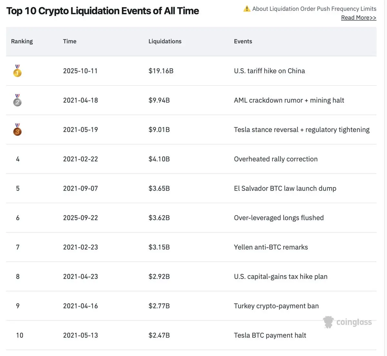Click the $19.16B liquidation amount
The height and width of the screenshot is (356, 387).
pyautogui.click(x=161, y=71)
